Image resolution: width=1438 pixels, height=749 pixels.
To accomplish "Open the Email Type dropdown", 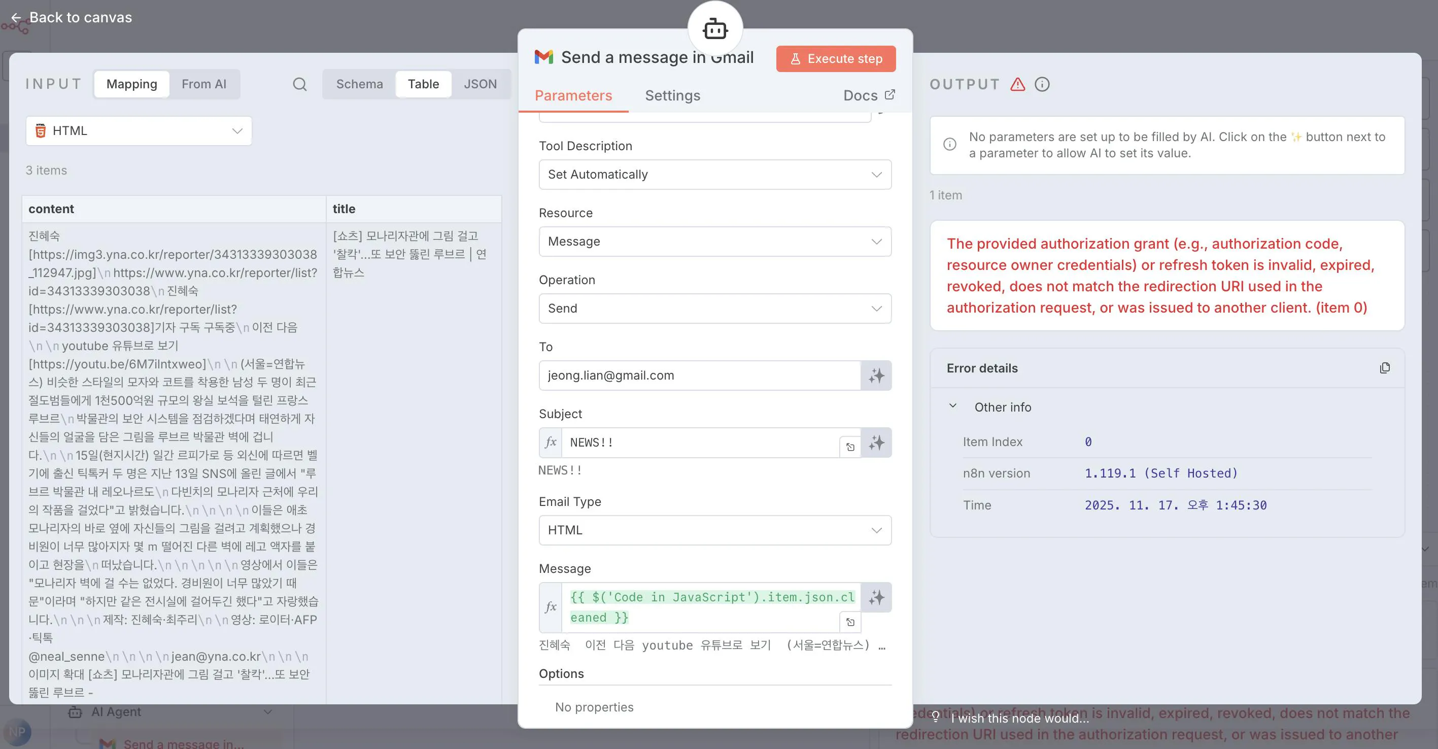I will point(714,530).
